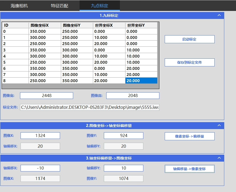Image resolution: width=236 pixels, height=192 pixels.
Task: Click the 标定文件 path field
Action: click(x=90, y=107)
